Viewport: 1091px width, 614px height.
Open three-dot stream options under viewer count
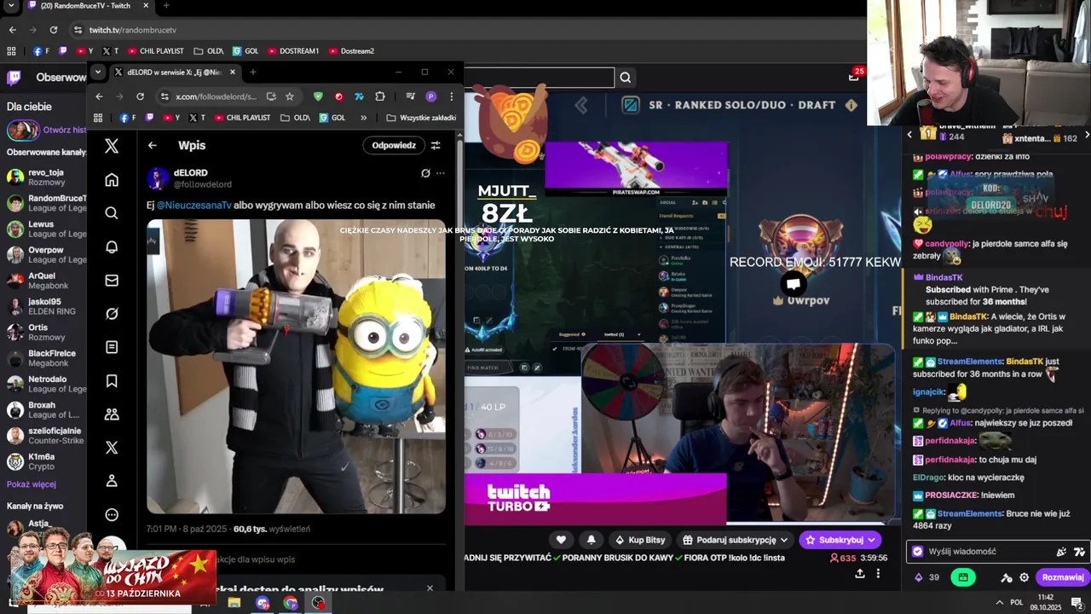(878, 574)
